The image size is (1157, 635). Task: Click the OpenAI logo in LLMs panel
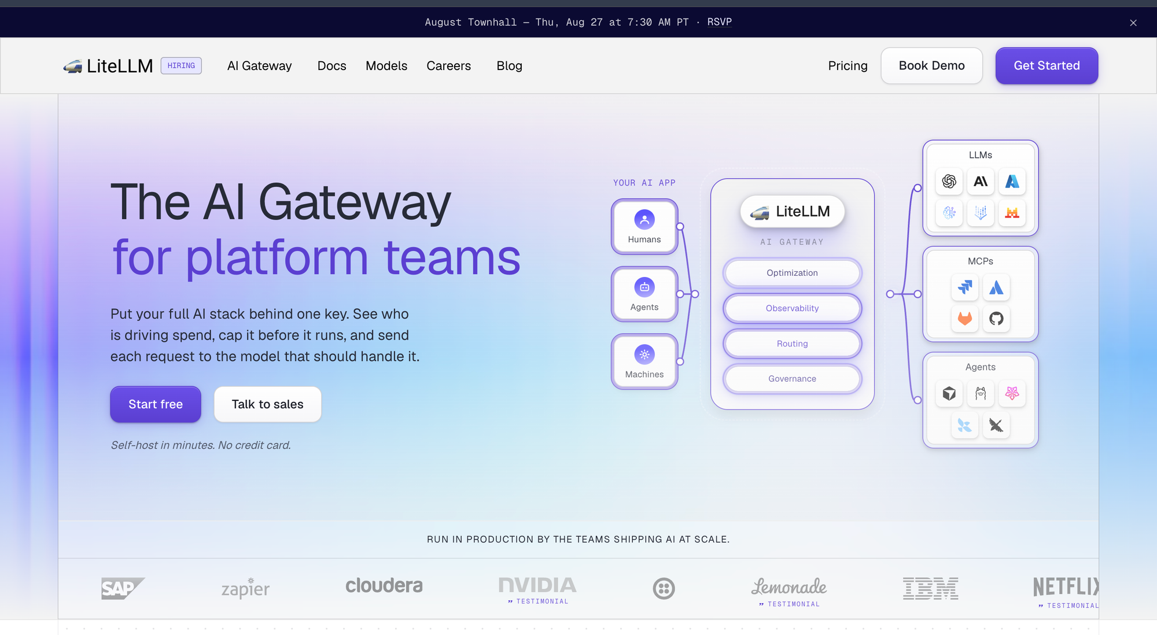tap(949, 182)
